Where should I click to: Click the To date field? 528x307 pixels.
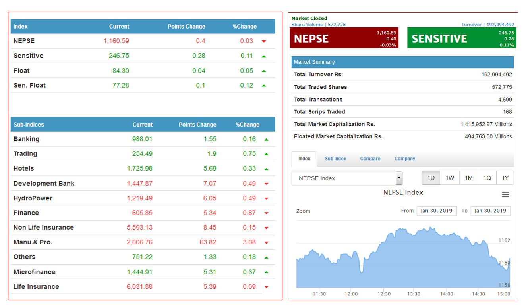tap(490, 211)
